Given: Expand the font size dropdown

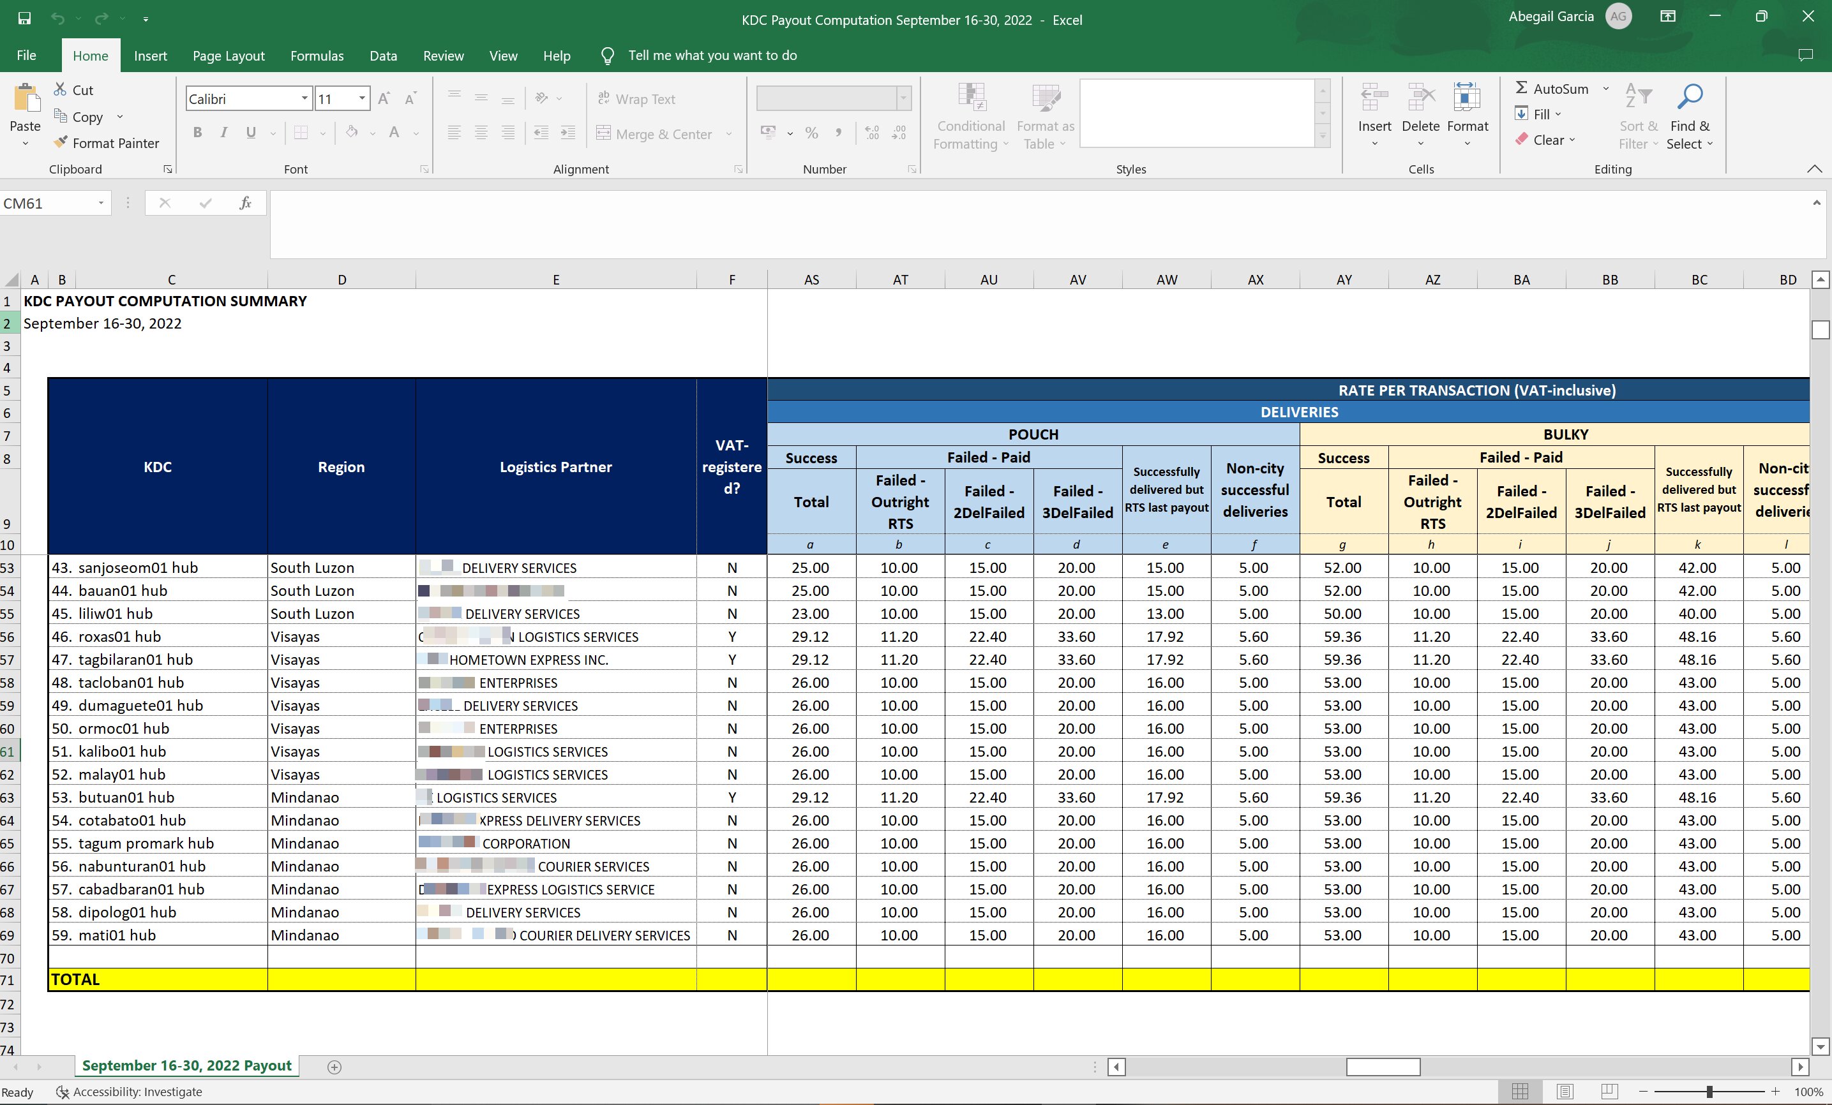Looking at the screenshot, I should click(362, 99).
